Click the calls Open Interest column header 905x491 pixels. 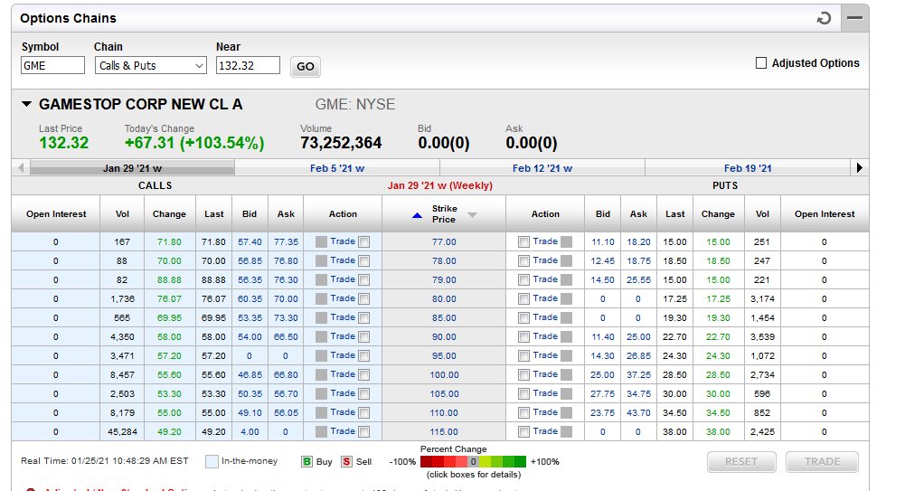(x=56, y=214)
